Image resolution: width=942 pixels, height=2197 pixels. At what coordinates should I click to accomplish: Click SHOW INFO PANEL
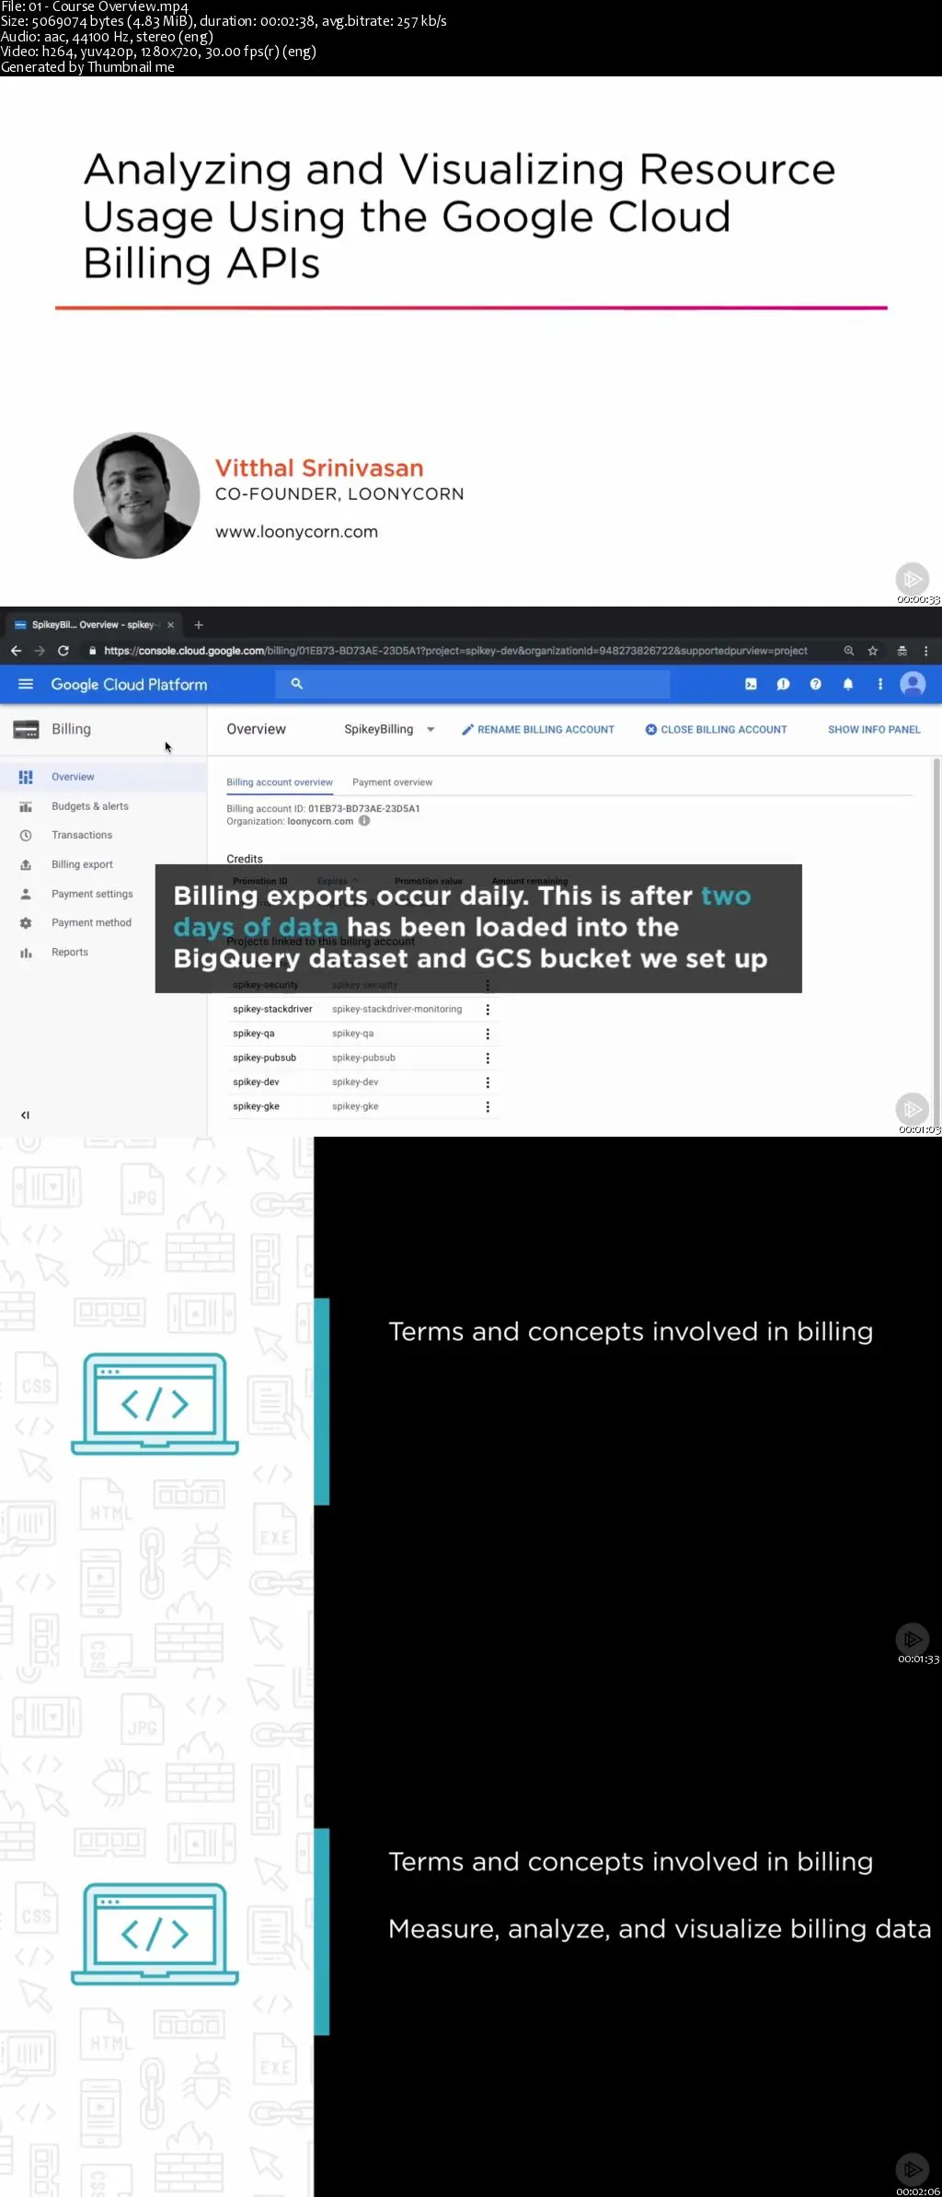point(874,729)
